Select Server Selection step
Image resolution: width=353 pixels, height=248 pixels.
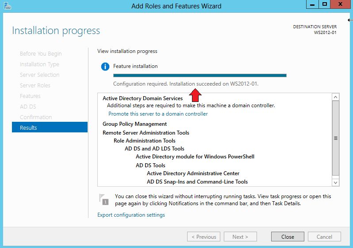[39, 75]
